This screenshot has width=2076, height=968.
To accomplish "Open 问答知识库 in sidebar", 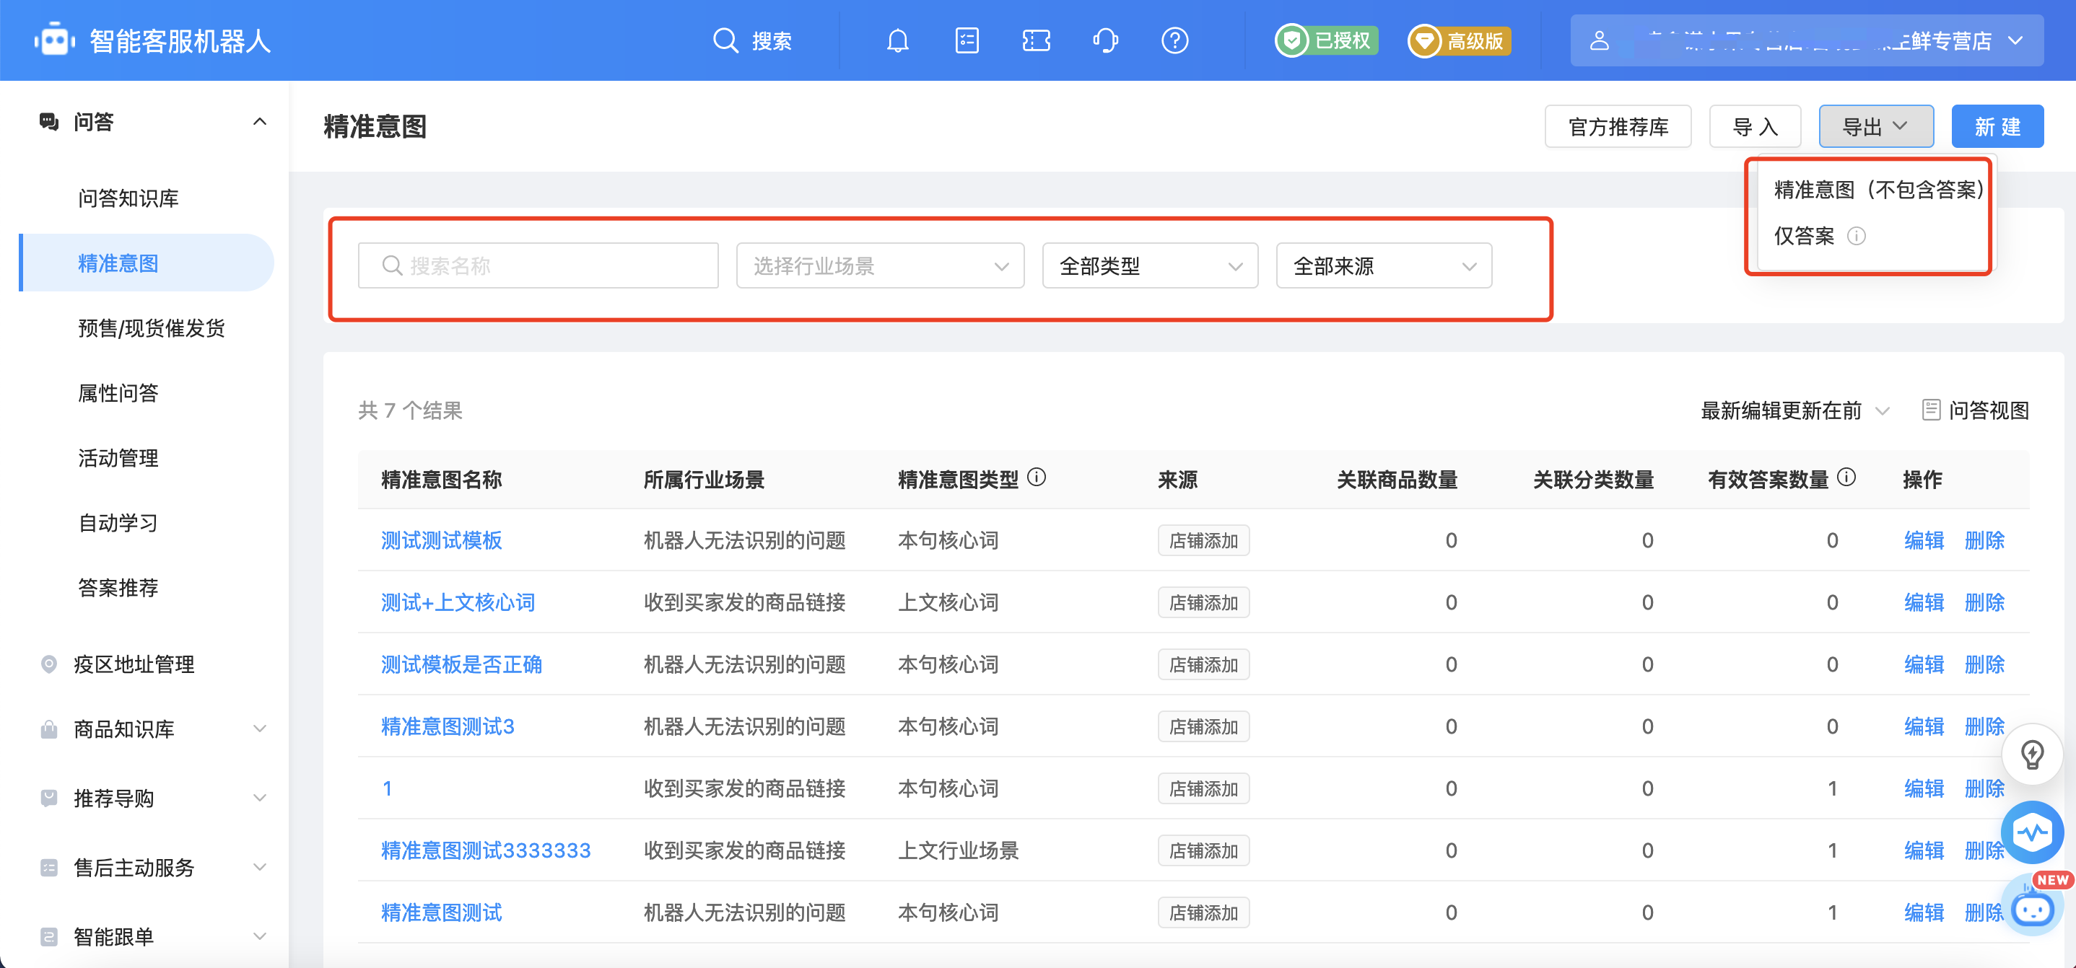I will [x=128, y=198].
